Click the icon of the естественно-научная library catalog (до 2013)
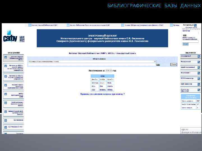 6,66
